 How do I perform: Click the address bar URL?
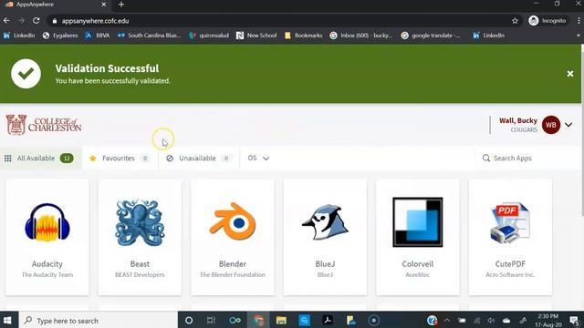coord(95,21)
